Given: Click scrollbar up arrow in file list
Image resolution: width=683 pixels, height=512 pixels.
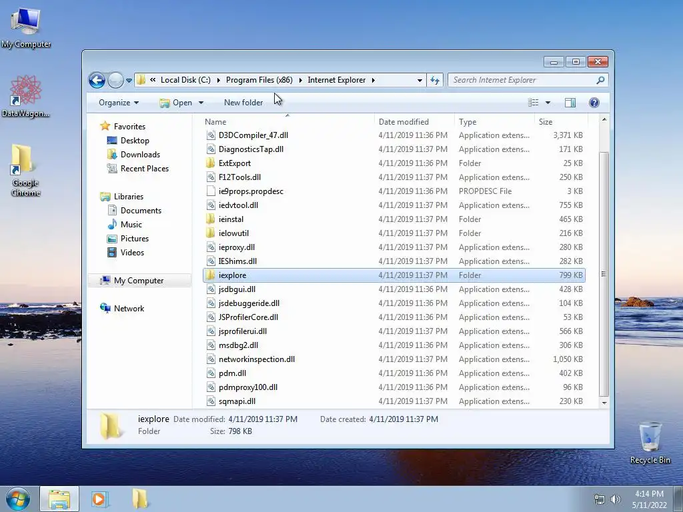Looking at the screenshot, I should 604,119.
